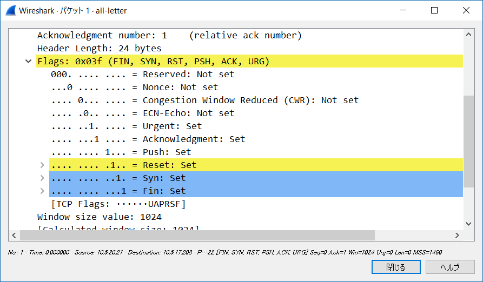The height and width of the screenshot is (282, 483).
Task: Click the vertical scrollbar down arrow
Action: click(468, 224)
